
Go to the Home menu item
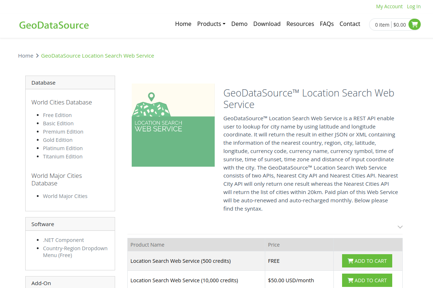pyautogui.click(x=183, y=24)
